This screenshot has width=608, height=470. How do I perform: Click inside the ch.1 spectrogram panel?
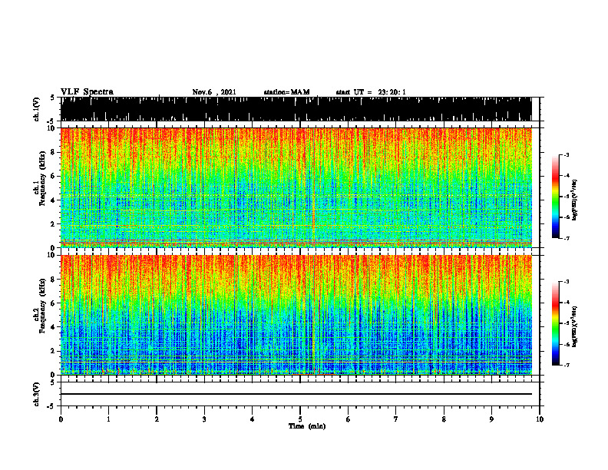pos(296,187)
